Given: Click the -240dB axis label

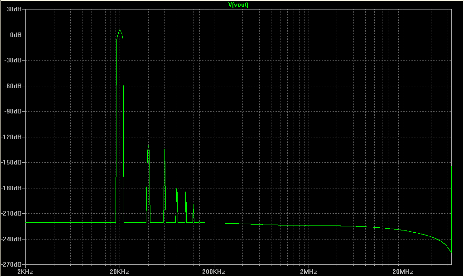Looking at the screenshot, I should pyautogui.click(x=11, y=239).
